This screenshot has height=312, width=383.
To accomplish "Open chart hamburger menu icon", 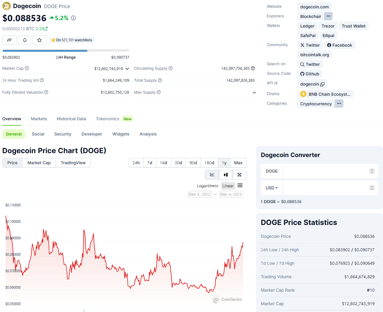I will [x=240, y=186].
